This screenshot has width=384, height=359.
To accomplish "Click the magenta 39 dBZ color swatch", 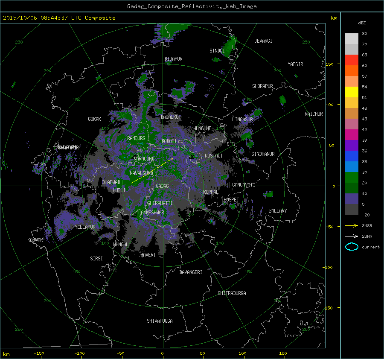I will point(352,134).
